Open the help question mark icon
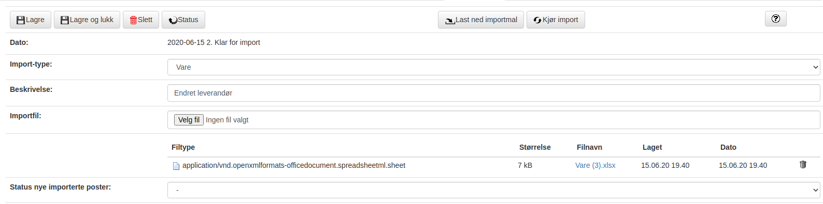Image resolution: width=823 pixels, height=204 pixels. [776, 19]
